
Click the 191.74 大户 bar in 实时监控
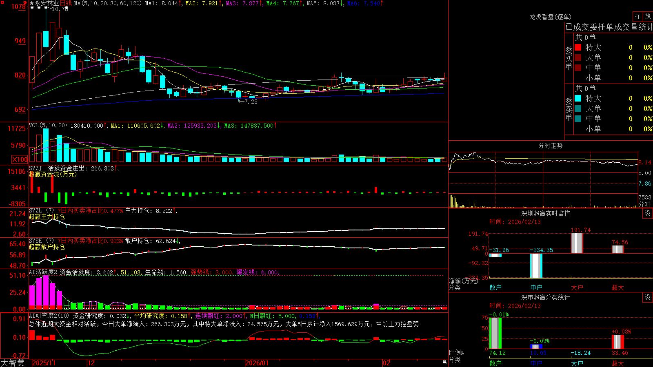(577, 243)
